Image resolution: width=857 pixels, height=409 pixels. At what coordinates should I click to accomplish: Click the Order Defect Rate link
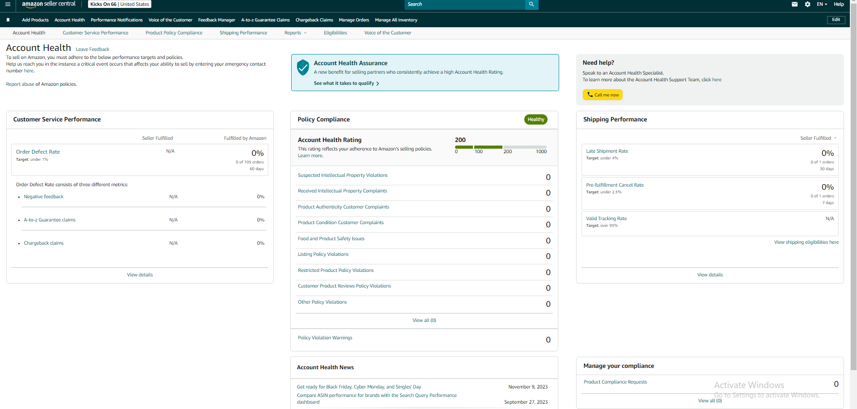click(38, 152)
